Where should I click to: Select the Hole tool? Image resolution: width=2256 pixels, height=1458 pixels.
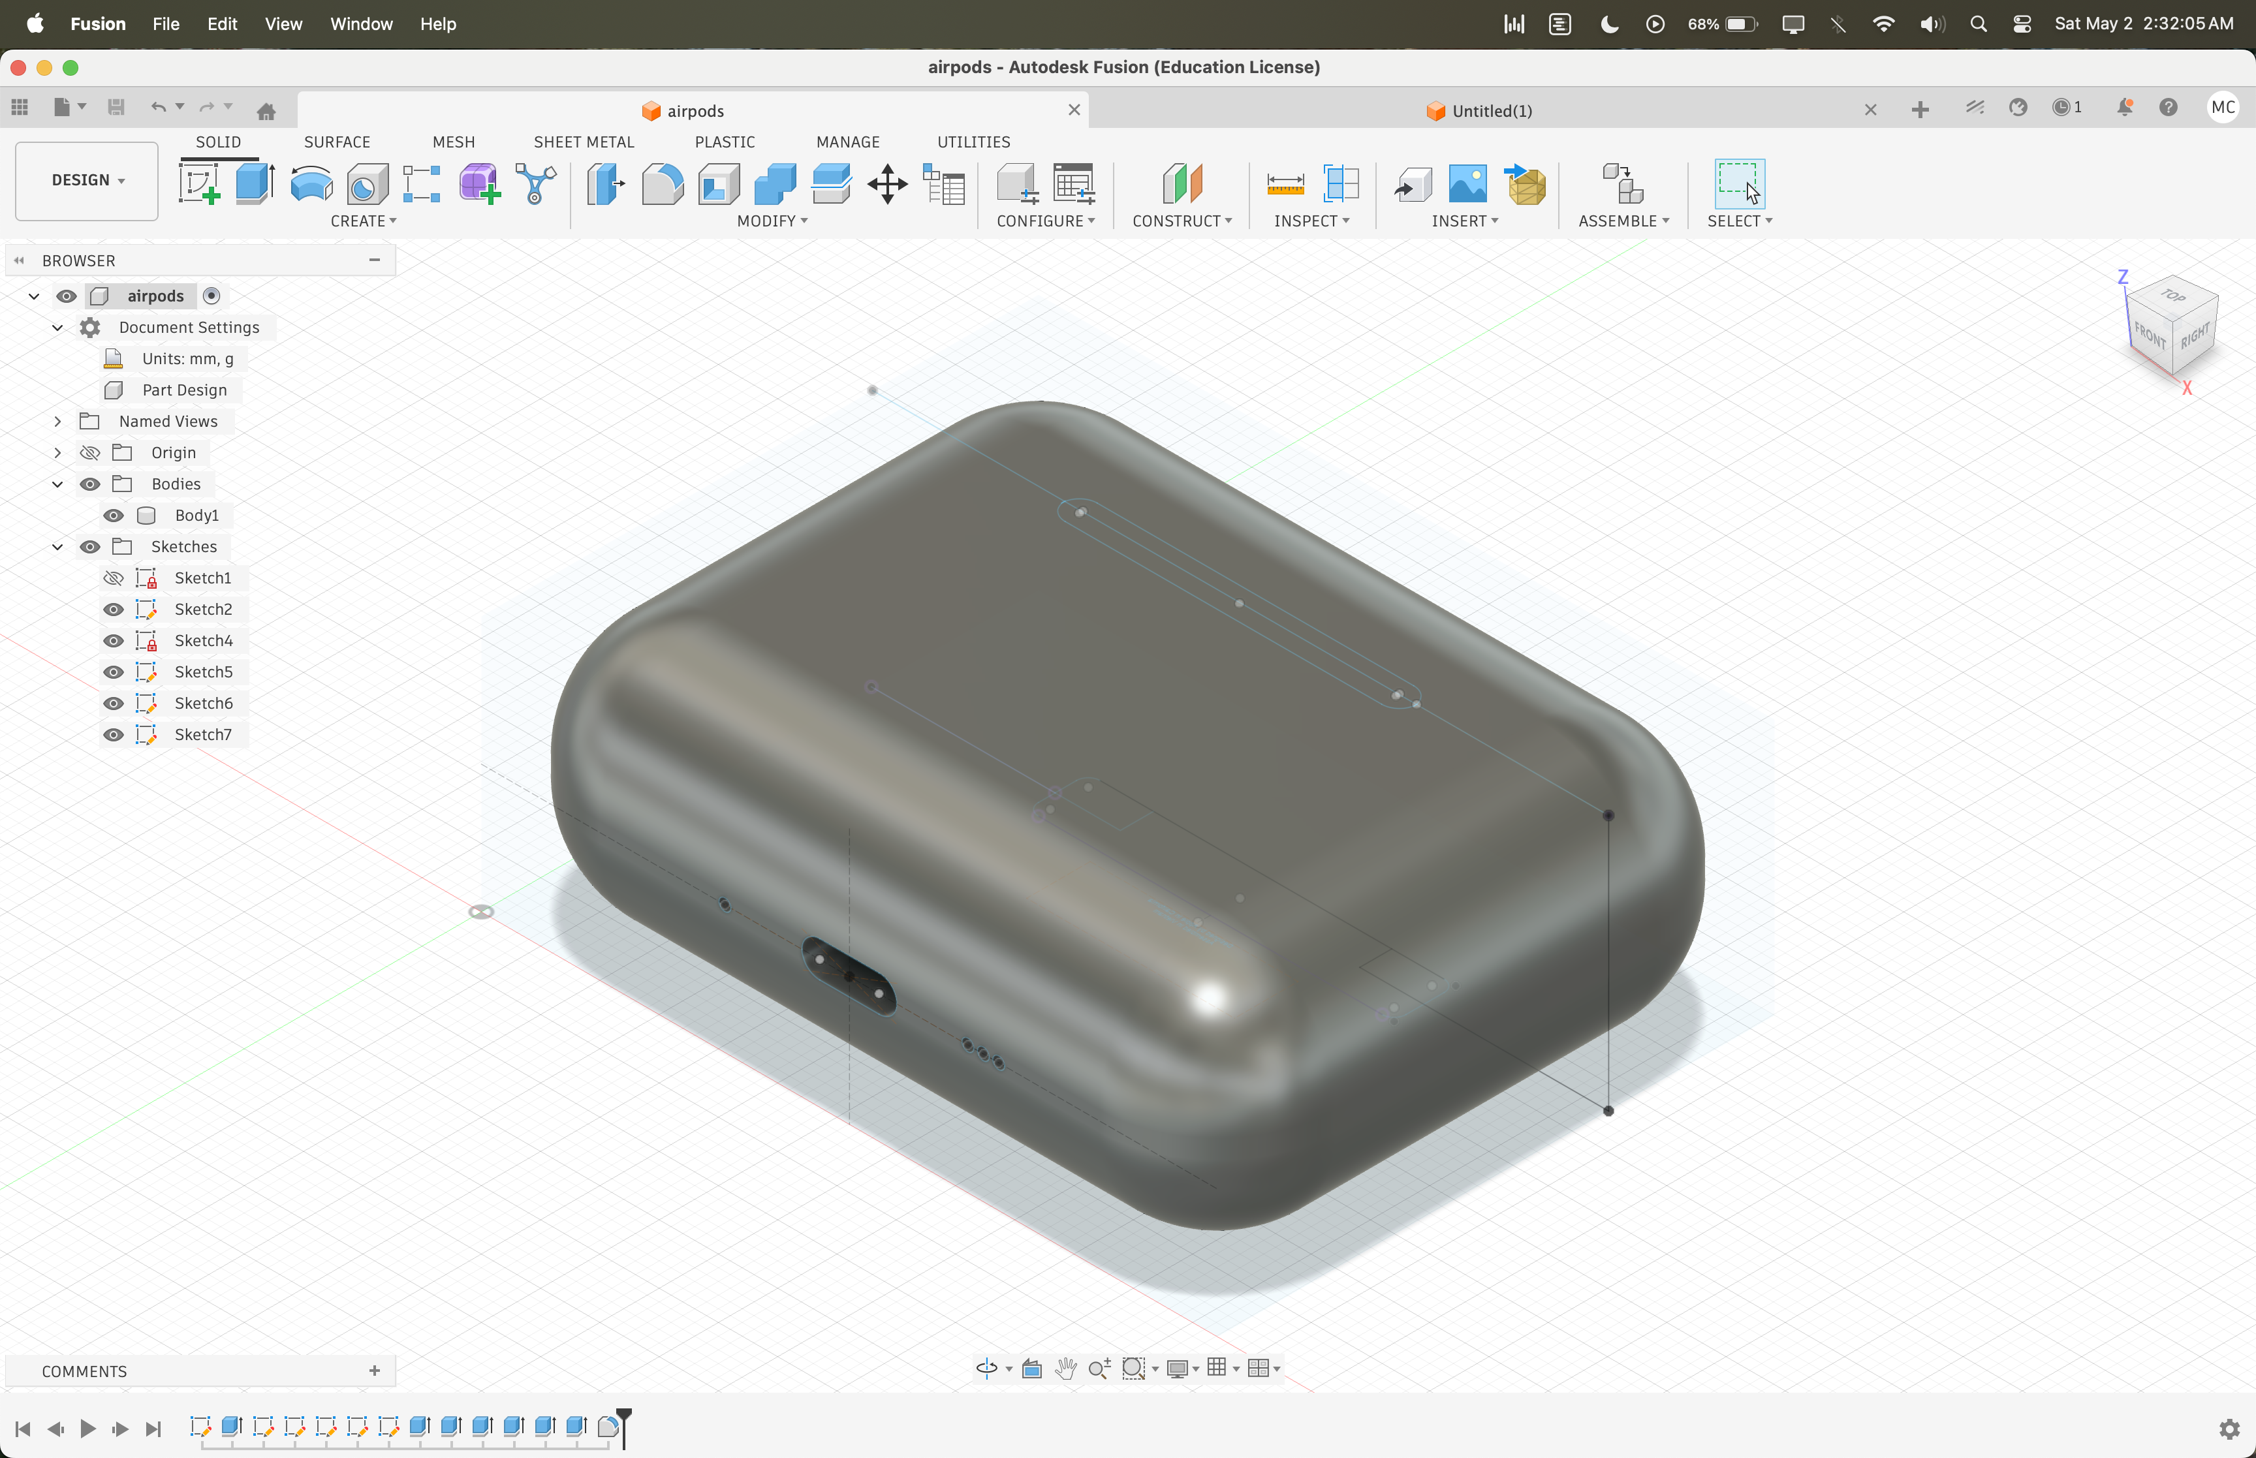(368, 183)
